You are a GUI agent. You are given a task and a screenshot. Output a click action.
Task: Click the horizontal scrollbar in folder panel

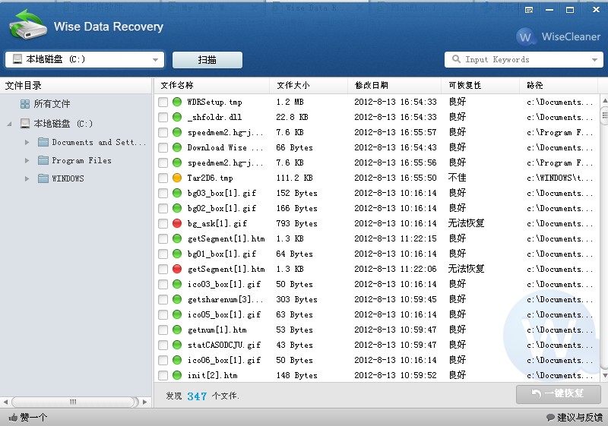coord(73,402)
